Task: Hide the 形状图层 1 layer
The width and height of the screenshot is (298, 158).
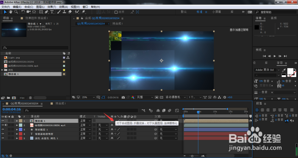Action: 3,130
